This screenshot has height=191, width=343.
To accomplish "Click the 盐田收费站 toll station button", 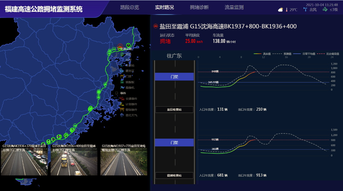I will 174,109.
